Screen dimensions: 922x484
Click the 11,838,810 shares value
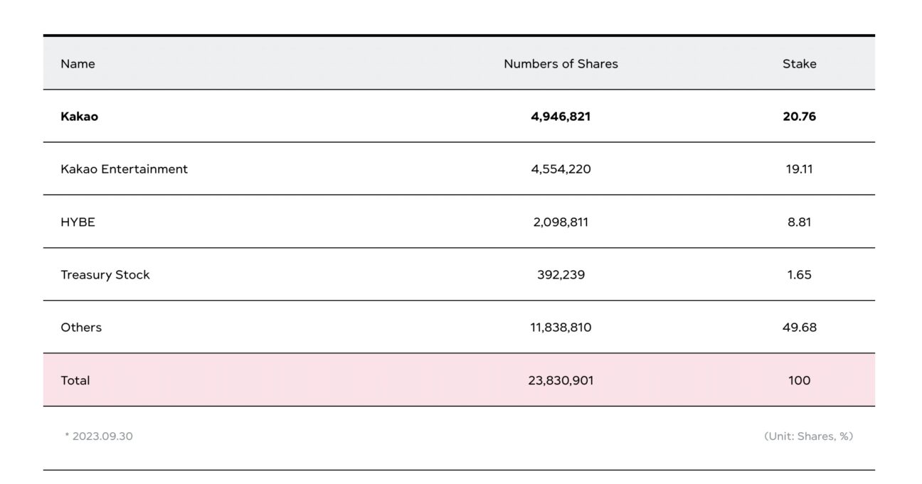[561, 328]
